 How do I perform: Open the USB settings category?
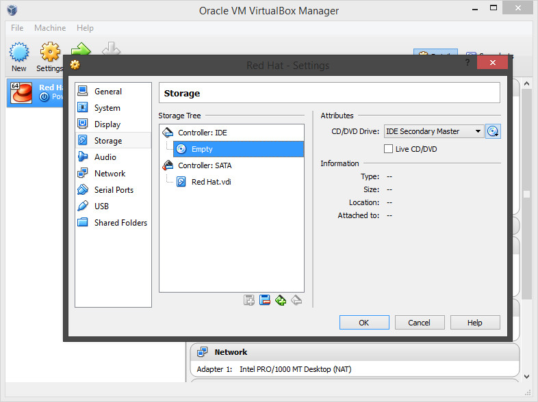[x=113, y=206]
